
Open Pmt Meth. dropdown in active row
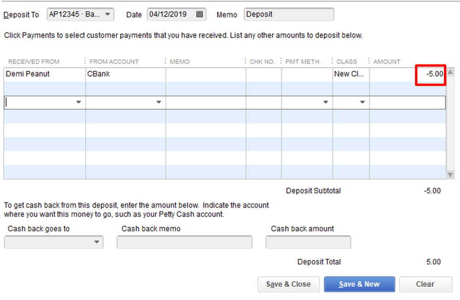point(326,102)
